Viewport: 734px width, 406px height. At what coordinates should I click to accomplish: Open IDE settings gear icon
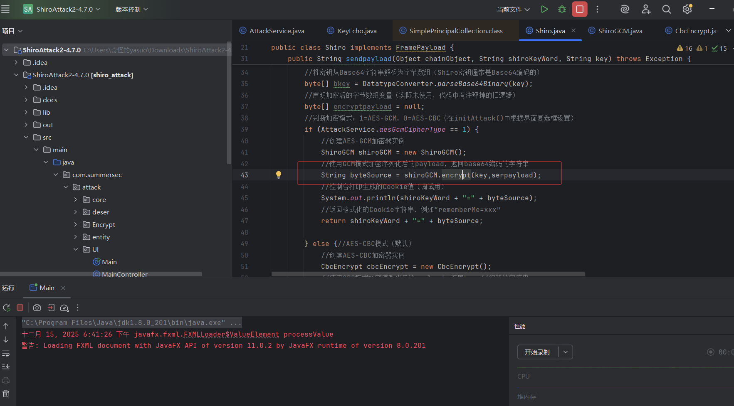pyautogui.click(x=687, y=9)
